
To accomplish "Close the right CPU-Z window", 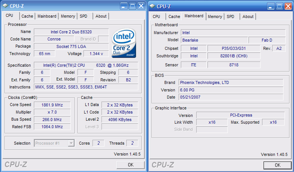I will [288, 6].
